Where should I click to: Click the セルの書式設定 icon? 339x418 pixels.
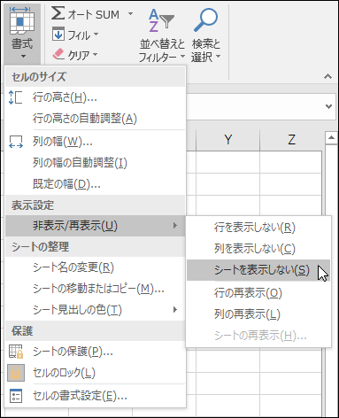(16, 396)
